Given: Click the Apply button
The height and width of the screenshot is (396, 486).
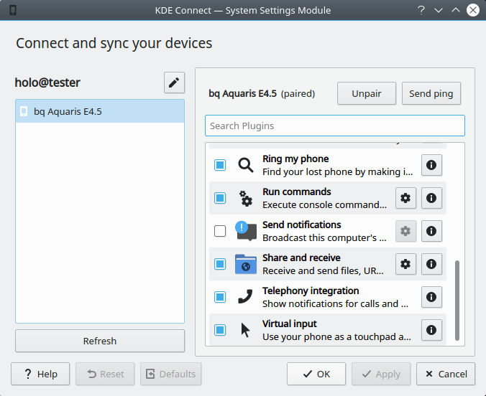Looking at the screenshot, I should (x=381, y=374).
